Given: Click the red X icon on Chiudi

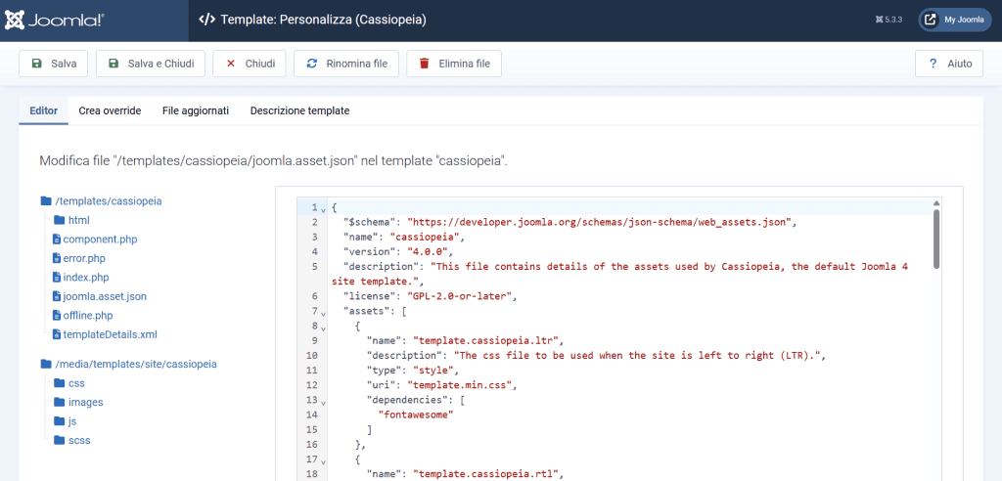Looking at the screenshot, I should pyautogui.click(x=231, y=64).
